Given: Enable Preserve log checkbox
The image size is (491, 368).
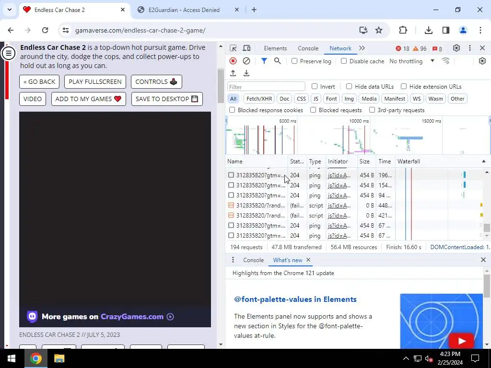Looking at the screenshot, I should pos(294,61).
